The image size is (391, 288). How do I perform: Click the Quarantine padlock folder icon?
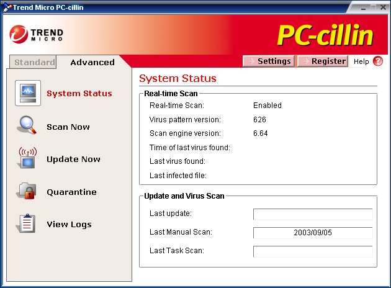tap(27, 191)
